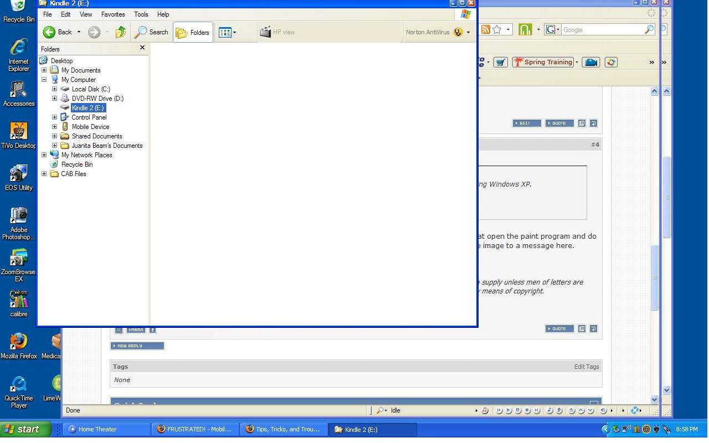Click the Adobe Photoshop desktop icon
Image resolution: width=709 pixels, height=443 pixels.
point(19,224)
